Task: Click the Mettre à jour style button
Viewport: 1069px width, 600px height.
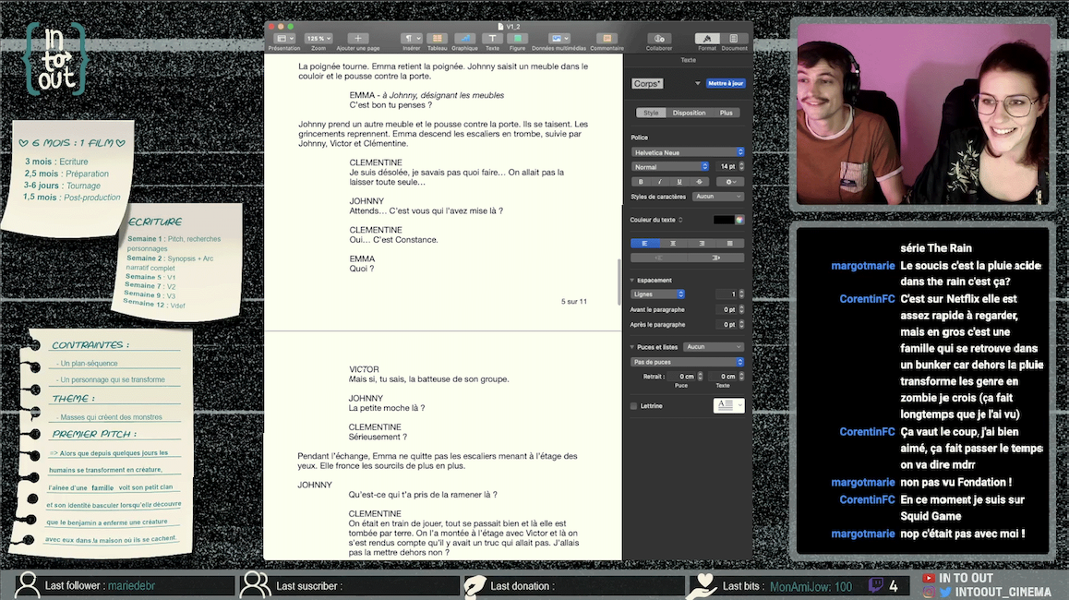Action: click(x=726, y=83)
